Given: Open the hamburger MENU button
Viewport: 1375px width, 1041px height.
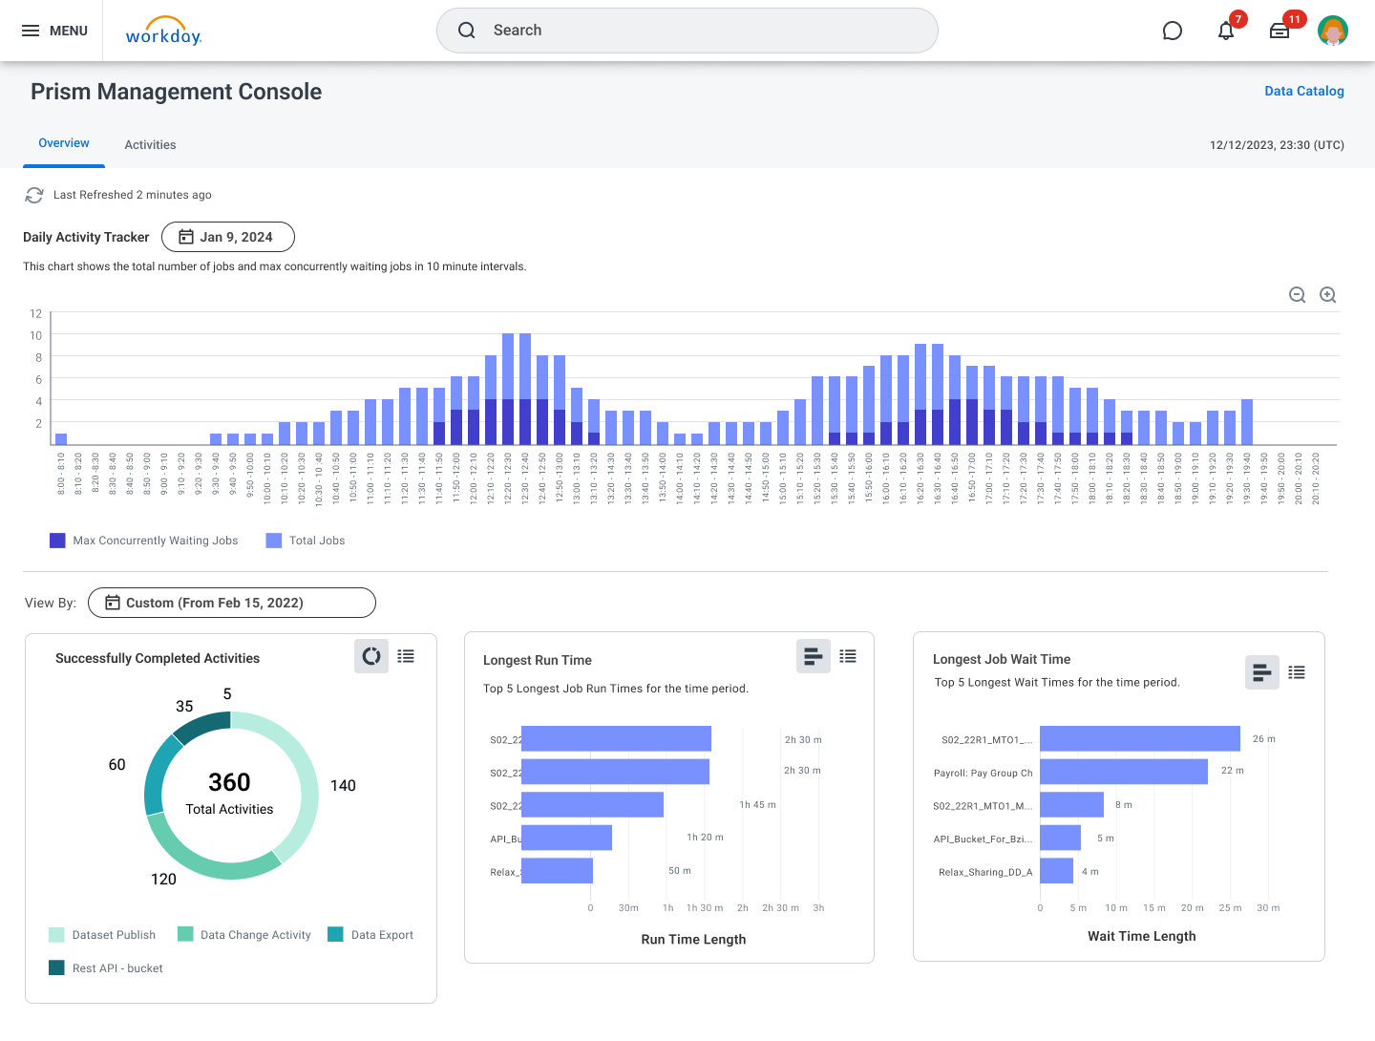Looking at the screenshot, I should pos(54,31).
